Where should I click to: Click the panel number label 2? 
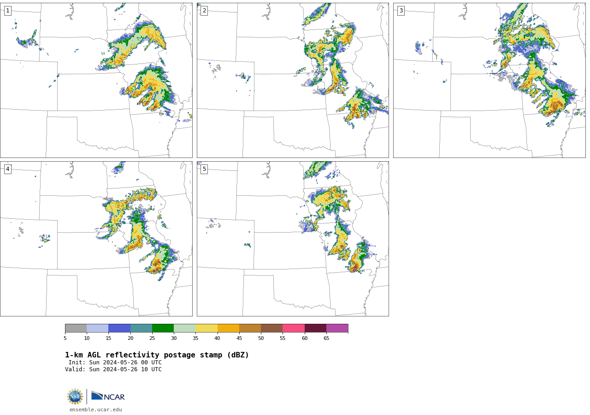(x=204, y=11)
